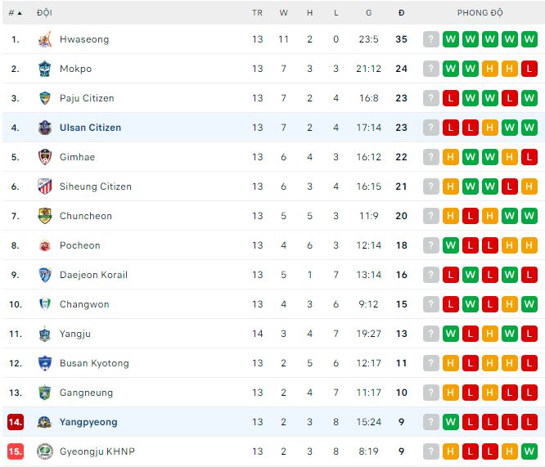Click Hwaseong's gray question mark badge
The height and width of the screenshot is (467, 545).
(x=431, y=39)
